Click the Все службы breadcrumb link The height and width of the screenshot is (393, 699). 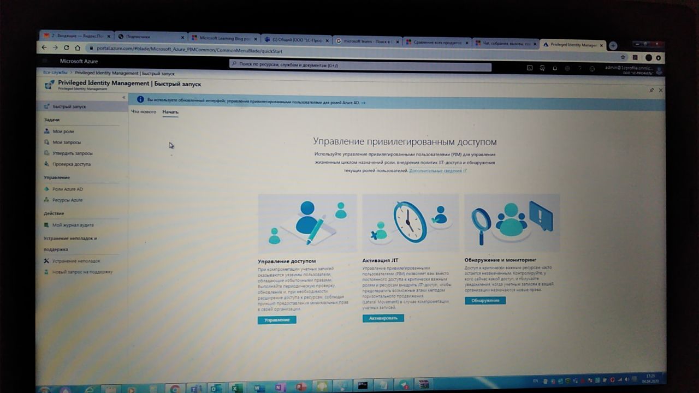[55, 73]
